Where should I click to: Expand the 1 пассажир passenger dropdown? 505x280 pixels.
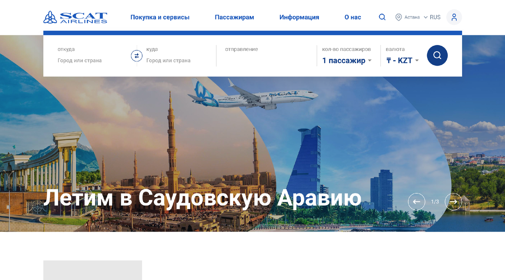[x=347, y=61]
